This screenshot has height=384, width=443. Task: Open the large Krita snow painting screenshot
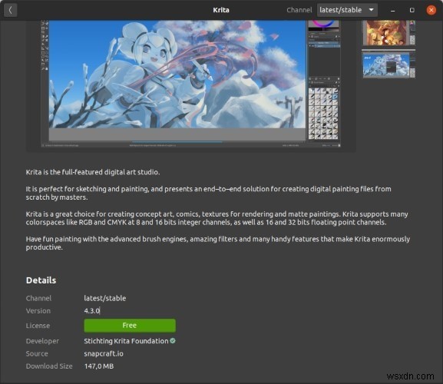click(191, 84)
